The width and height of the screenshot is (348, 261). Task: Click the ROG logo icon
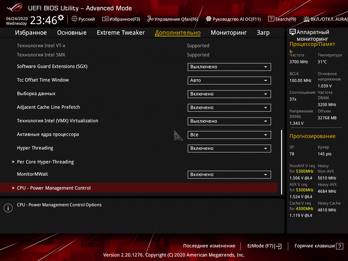coord(15,8)
